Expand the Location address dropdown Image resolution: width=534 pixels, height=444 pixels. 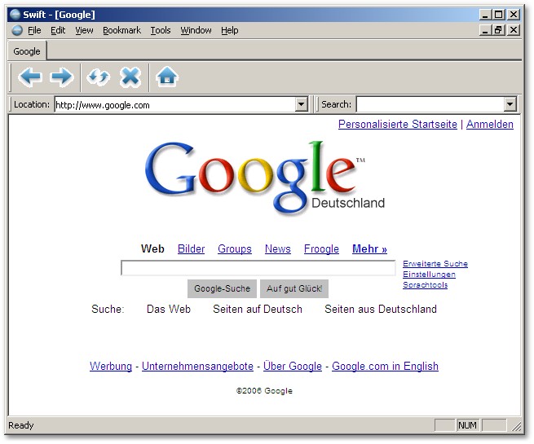click(301, 104)
